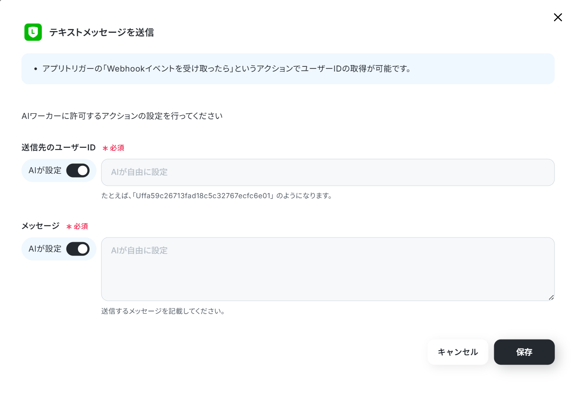Click the example user ID hint text

(216, 196)
